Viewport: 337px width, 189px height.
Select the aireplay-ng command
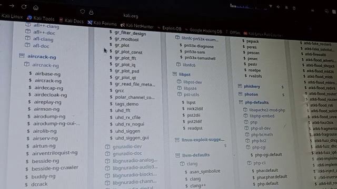pos(47,102)
